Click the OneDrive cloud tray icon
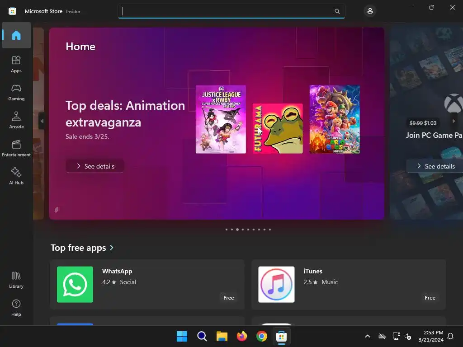The width and height of the screenshot is (463, 347). [382, 336]
